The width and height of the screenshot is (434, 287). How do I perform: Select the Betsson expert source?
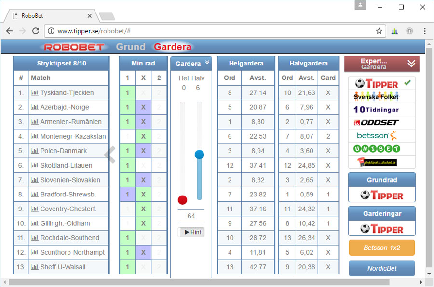pyautogui.click(x=382, y=135)
